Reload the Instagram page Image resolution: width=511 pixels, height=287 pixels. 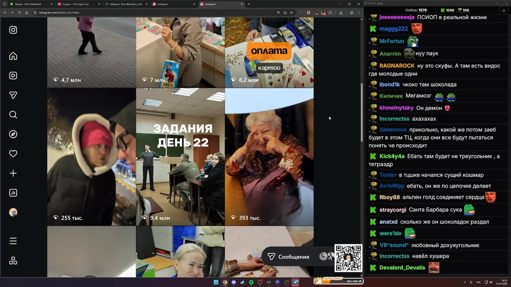click(x=19, y=13)
